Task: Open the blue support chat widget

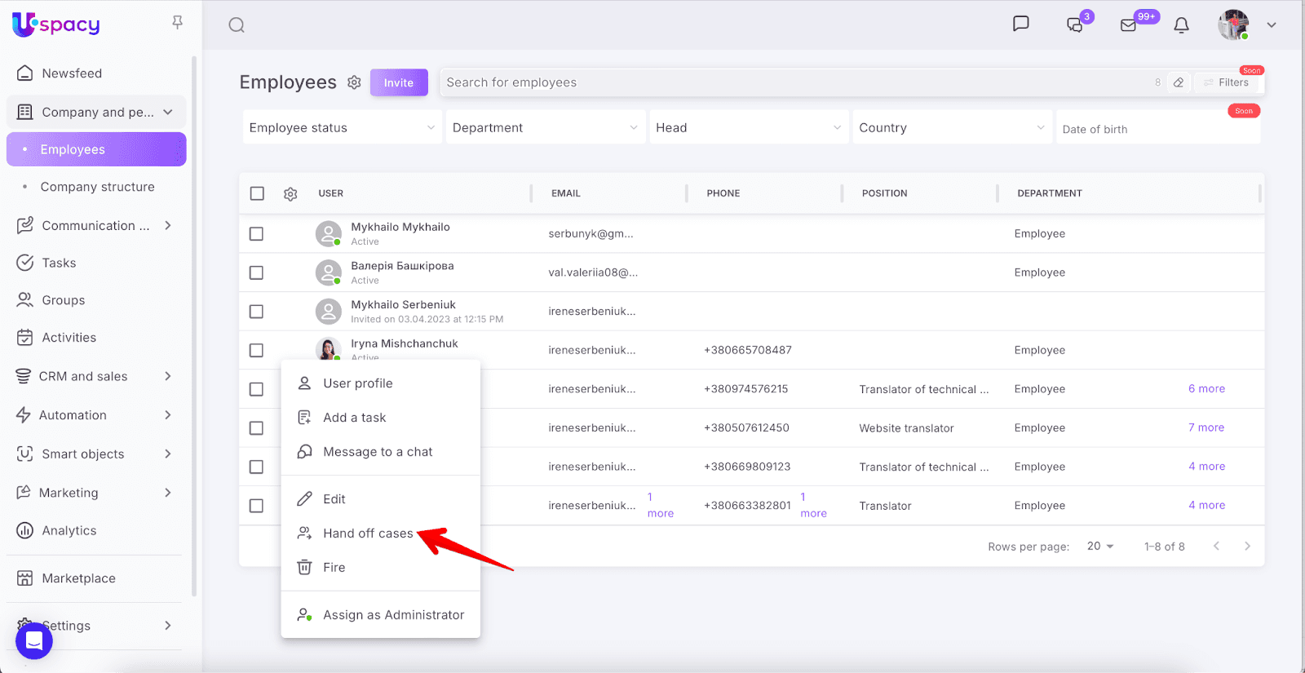Action: click(x=34, y=641)
